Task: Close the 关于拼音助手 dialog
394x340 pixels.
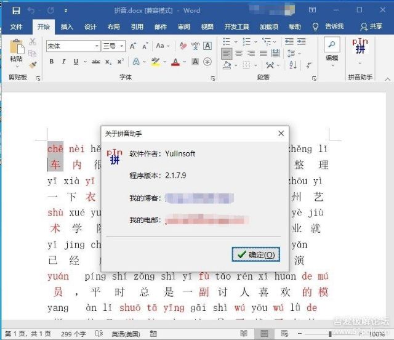Action: pyautogui.click(x=281, y=134)
